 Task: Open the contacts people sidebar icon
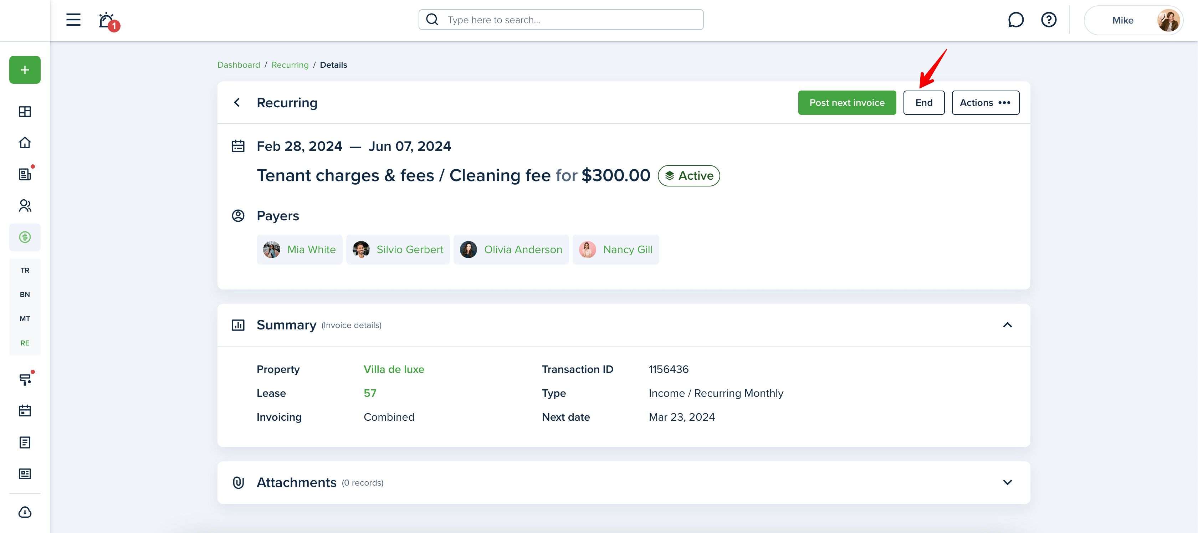pos(25,206)
